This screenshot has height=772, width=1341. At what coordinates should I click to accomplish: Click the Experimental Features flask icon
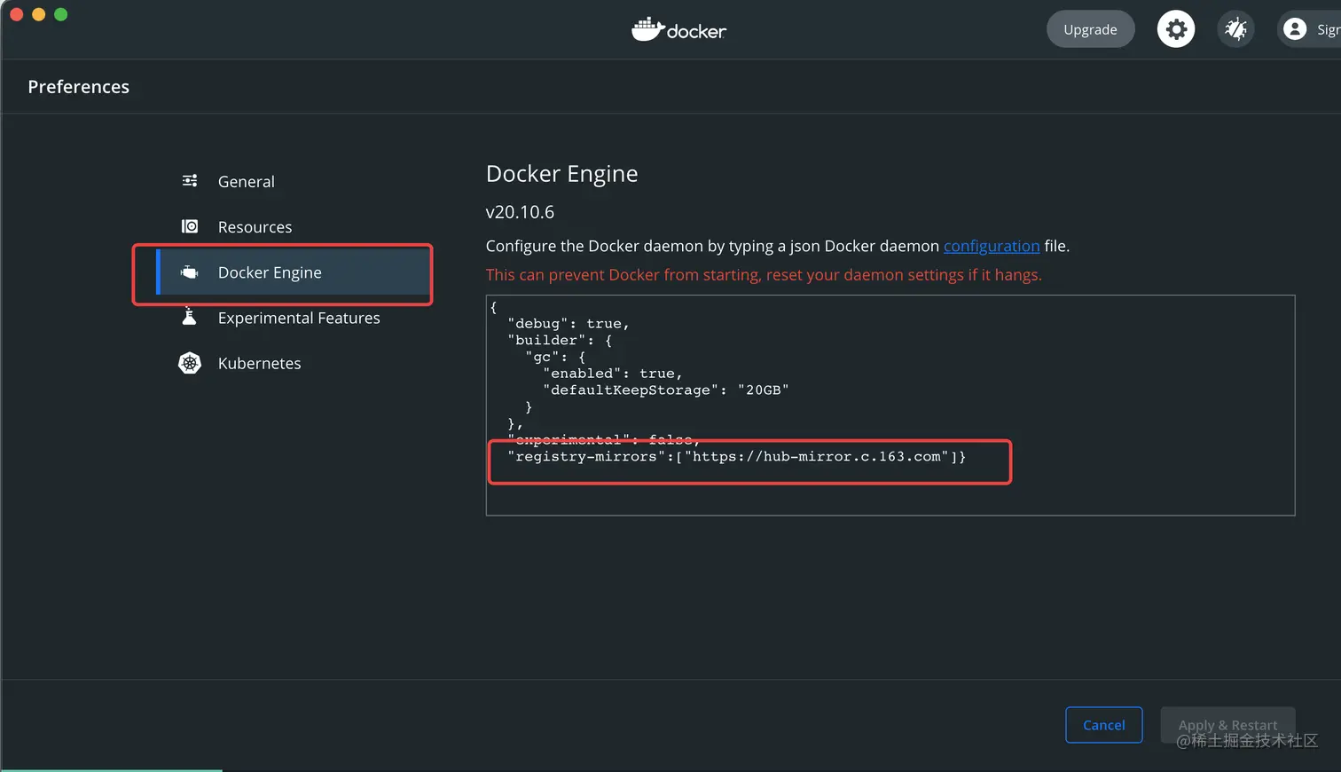(x=190, y=317)
